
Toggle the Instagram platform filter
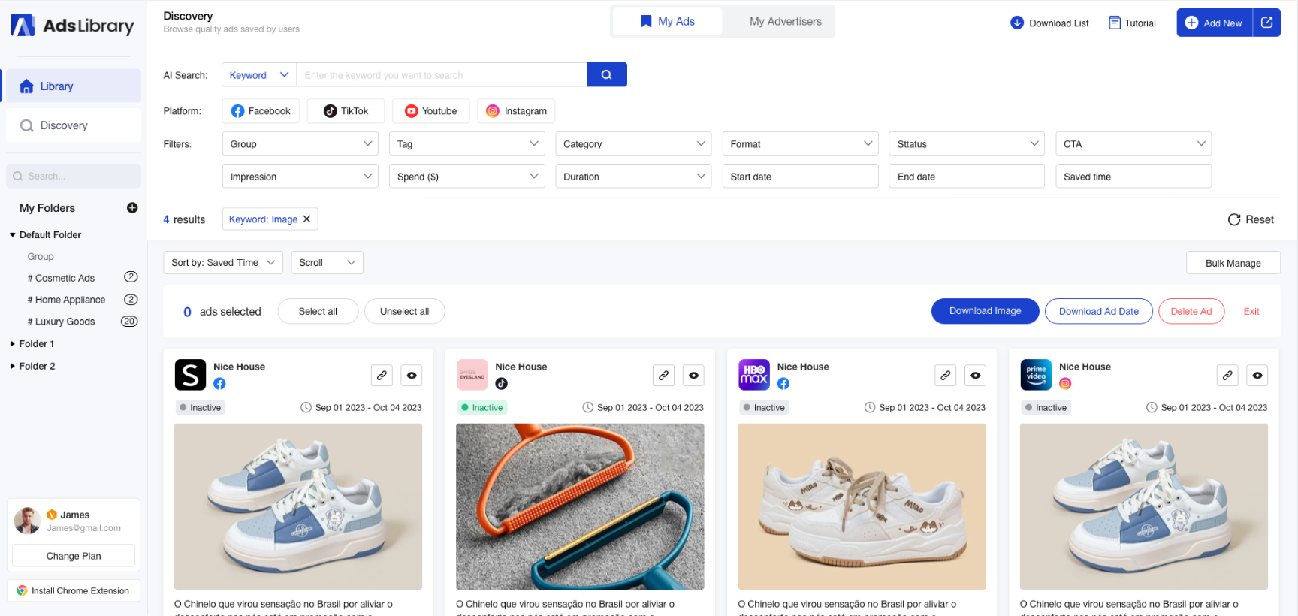tap(516, 111)
